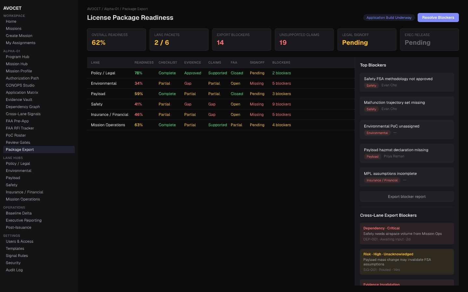The image size is (468, 292).
Task: Open My Assignments
Action: [x=39, y=43]
